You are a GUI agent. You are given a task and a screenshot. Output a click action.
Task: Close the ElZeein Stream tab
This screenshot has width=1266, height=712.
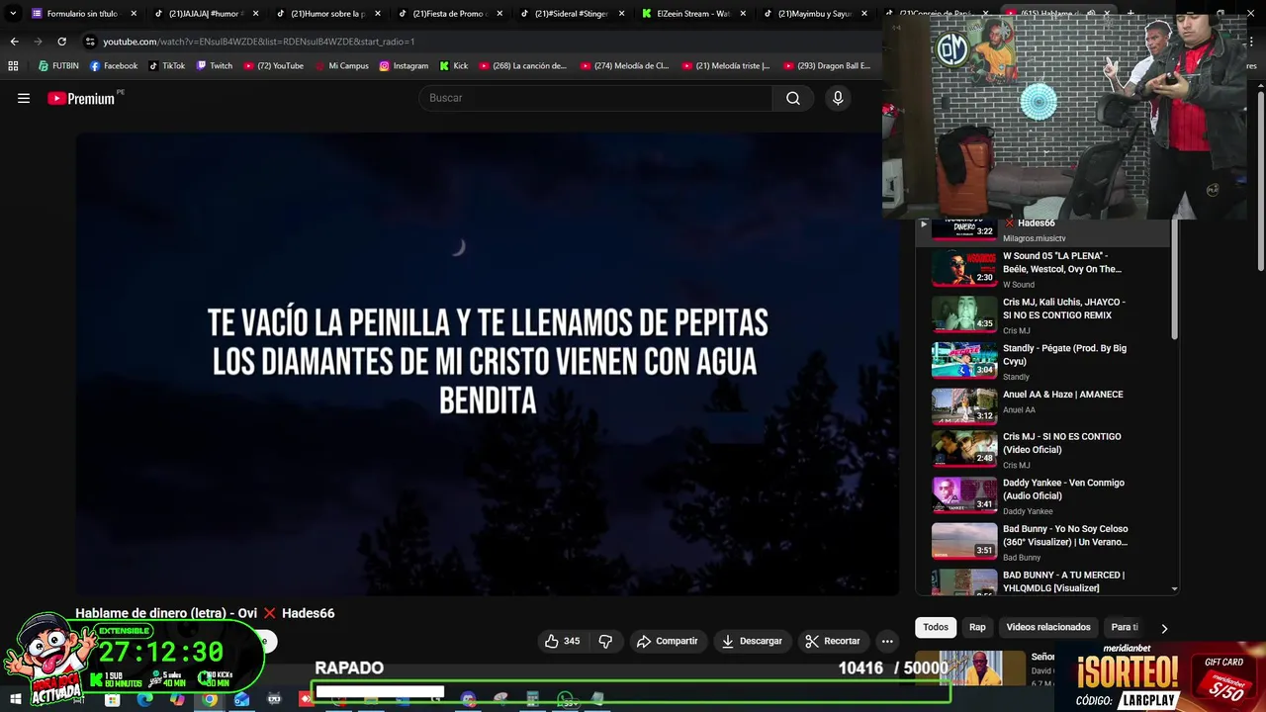tap(742, 14)
